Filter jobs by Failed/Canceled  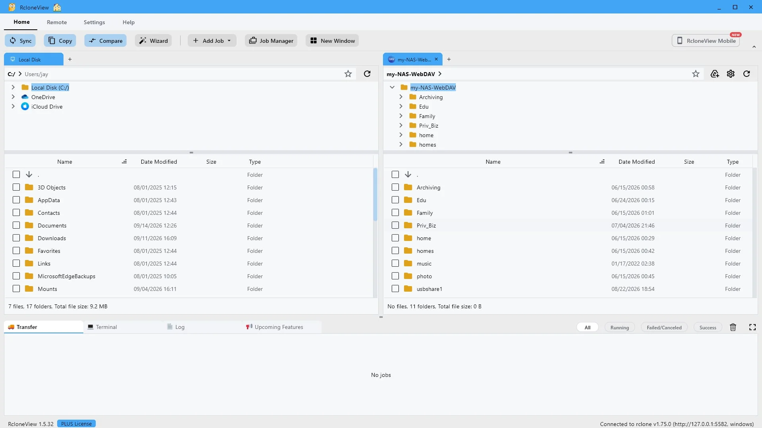point(664,327)
